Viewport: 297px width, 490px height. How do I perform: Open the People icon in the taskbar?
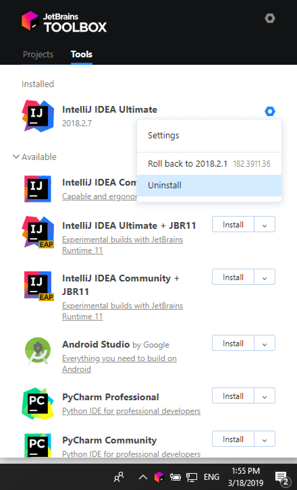point(119,477)
